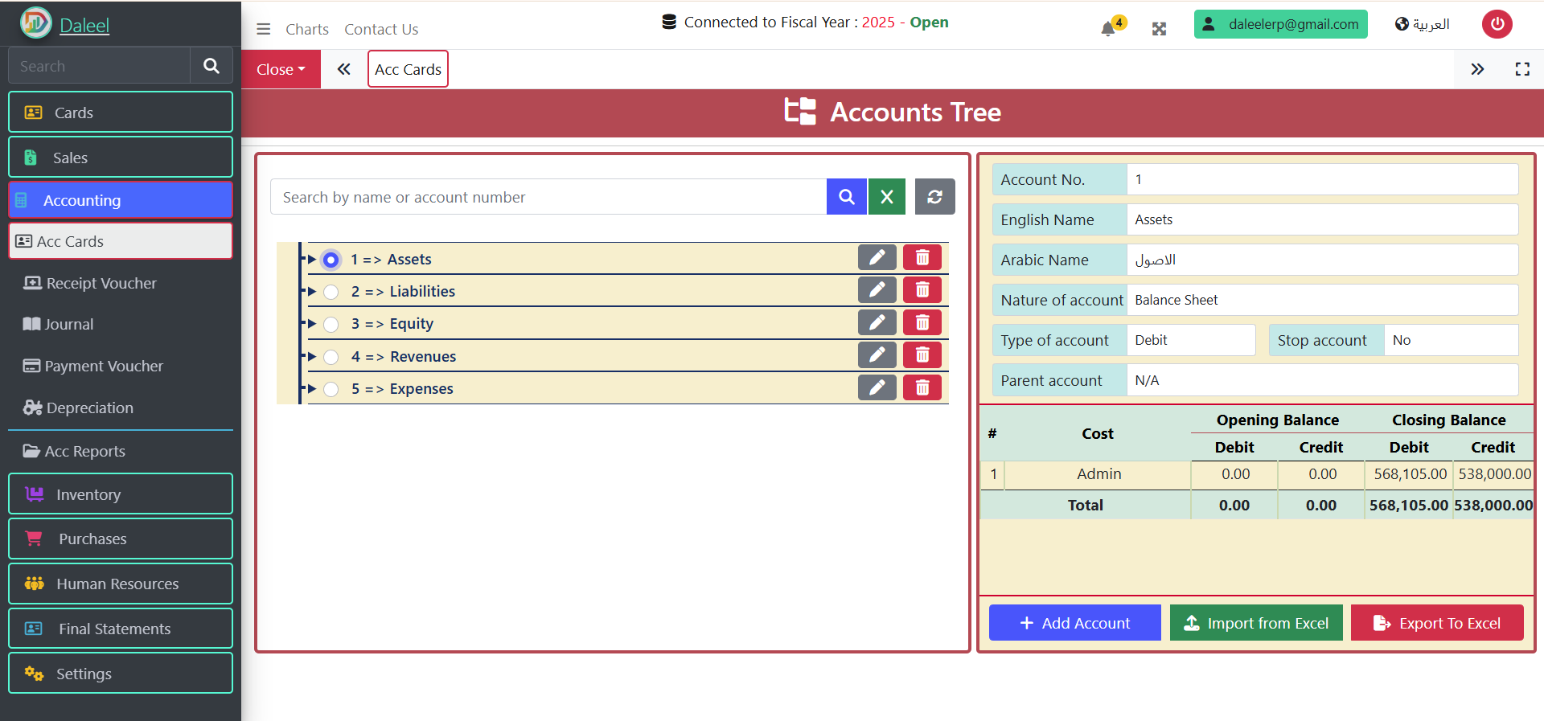Select the Liabilities radio button
Screen dimensions: 1544x721
coord(331,292)
